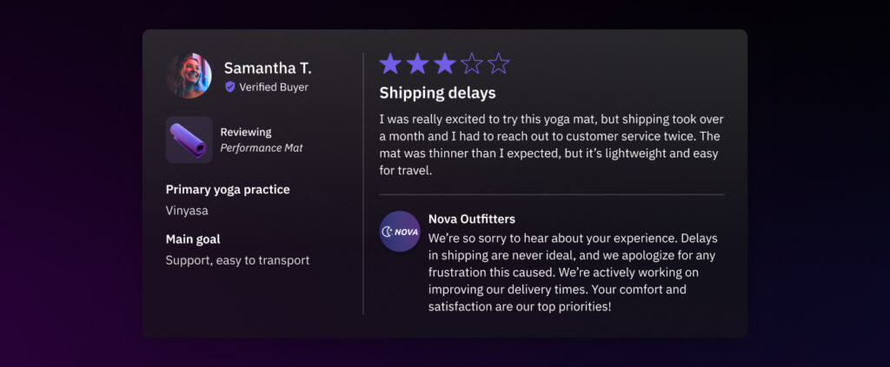
Task: Click the fourth empty star
Action: pyautogui.click(x=471, y=63)
